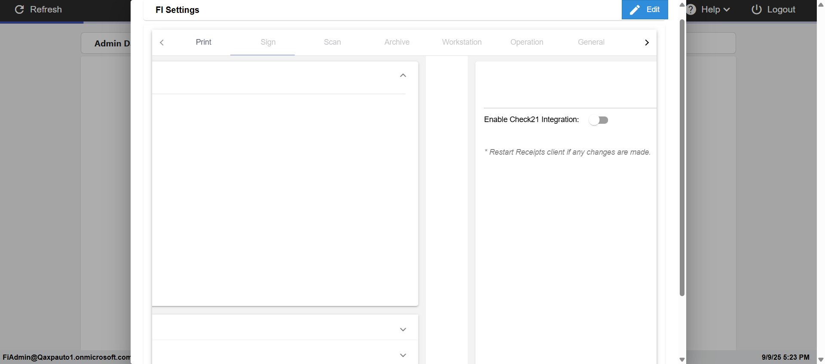Collapse the expanded panel using the up chevron

click(403, 76)
